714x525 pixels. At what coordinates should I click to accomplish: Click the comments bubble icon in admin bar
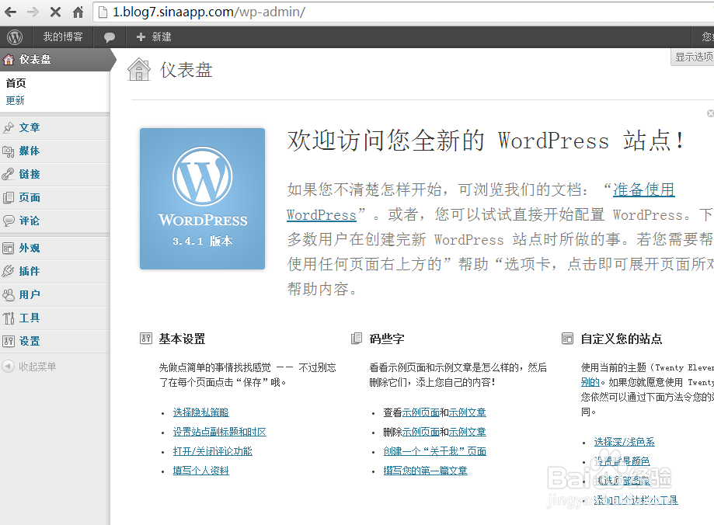(110, 37)
